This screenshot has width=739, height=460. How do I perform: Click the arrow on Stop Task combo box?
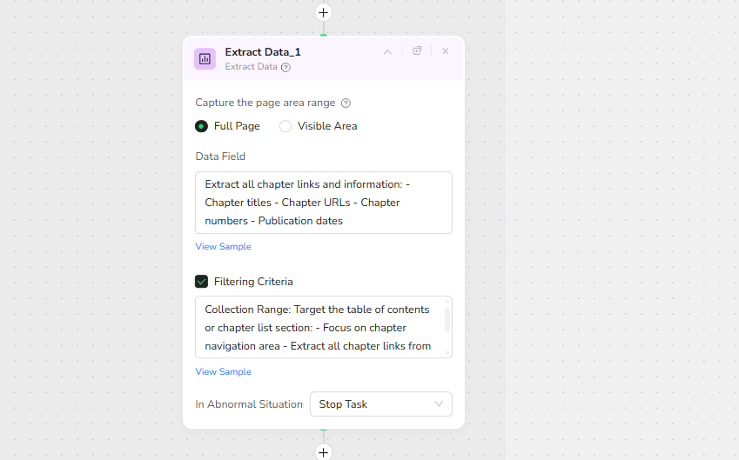click(x=439, y=404)
